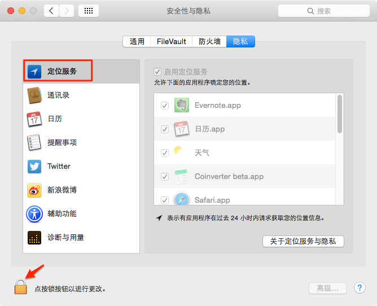
Task: Click 点按锁按钮以进行更改 text
Action: pyautogui.click(x=70, y=288)
